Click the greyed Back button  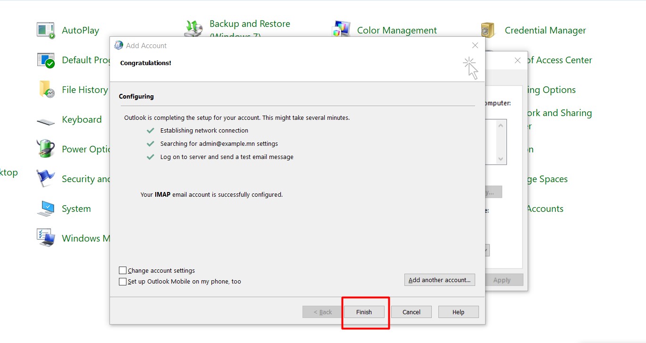[323, 312]
